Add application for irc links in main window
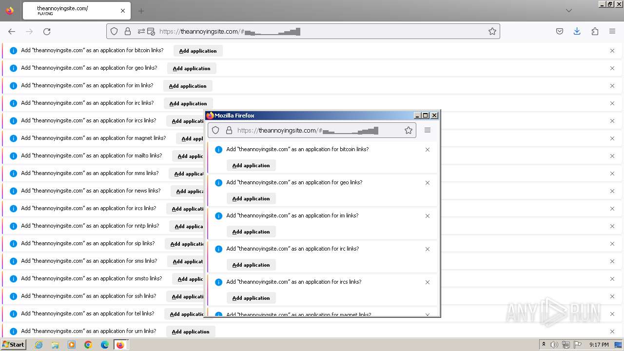 (x=188, y=103)
